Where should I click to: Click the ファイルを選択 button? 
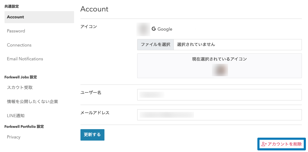pyautogui.click(x=155, y=44)
